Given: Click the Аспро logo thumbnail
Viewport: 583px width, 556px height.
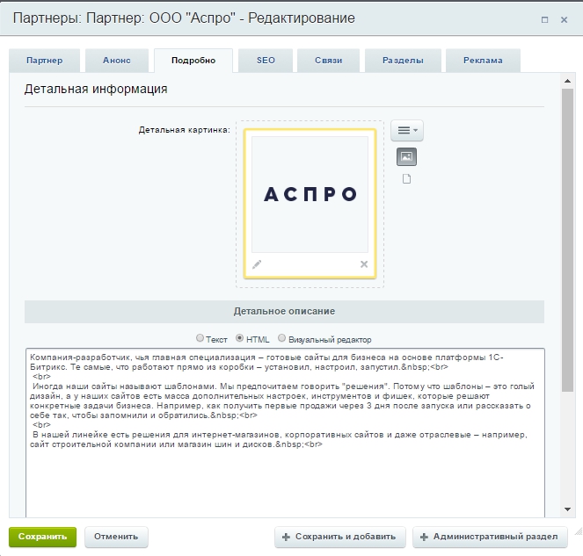Looking at the screenshot, I should (x=310, y=195).
